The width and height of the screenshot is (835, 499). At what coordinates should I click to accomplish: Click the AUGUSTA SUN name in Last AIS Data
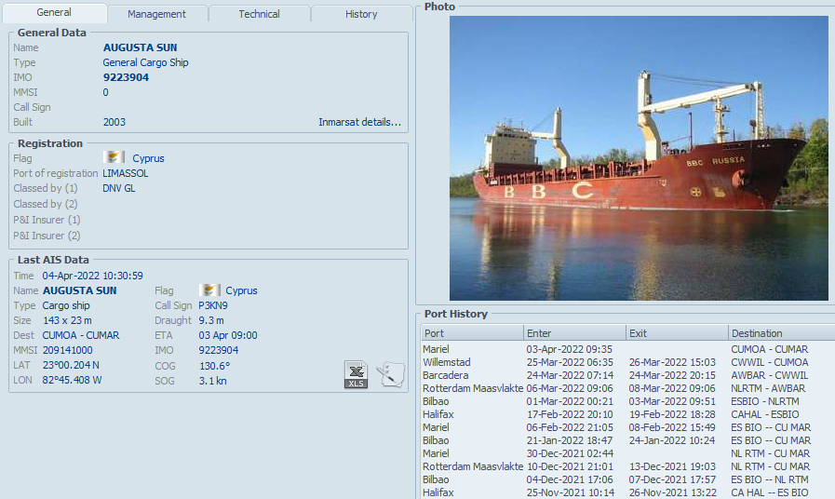pos(79,290)
